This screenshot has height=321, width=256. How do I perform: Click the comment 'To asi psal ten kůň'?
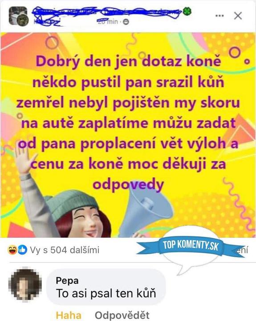(x=106, y=293)
